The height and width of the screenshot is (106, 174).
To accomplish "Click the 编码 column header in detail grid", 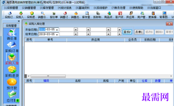I will click(x=46, y=81).
